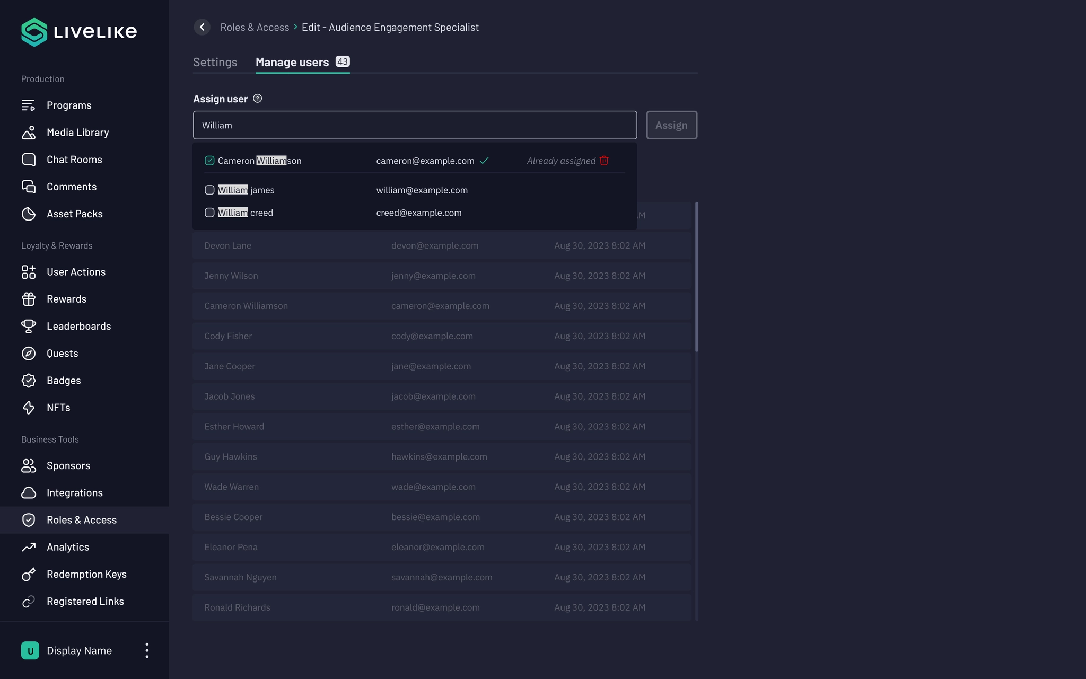Select the Asset Packs icon
Image resolution: width=1086 pixels, height=679 pixels.
pos(29,214)
